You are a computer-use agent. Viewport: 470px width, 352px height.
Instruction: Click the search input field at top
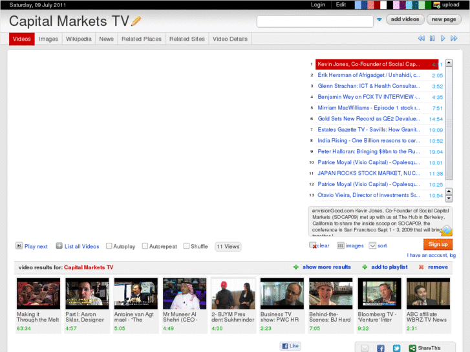click(x=315, y=21)
